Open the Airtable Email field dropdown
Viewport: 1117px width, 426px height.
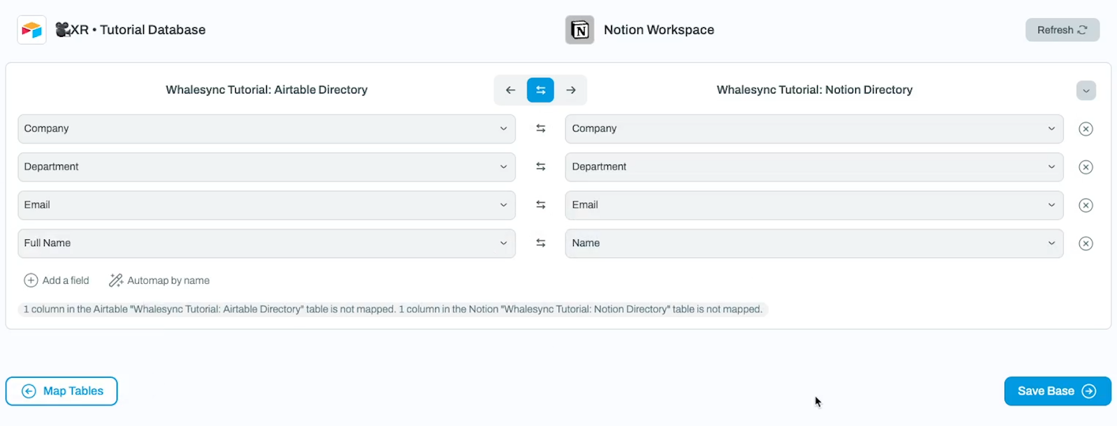coord(267,206)
